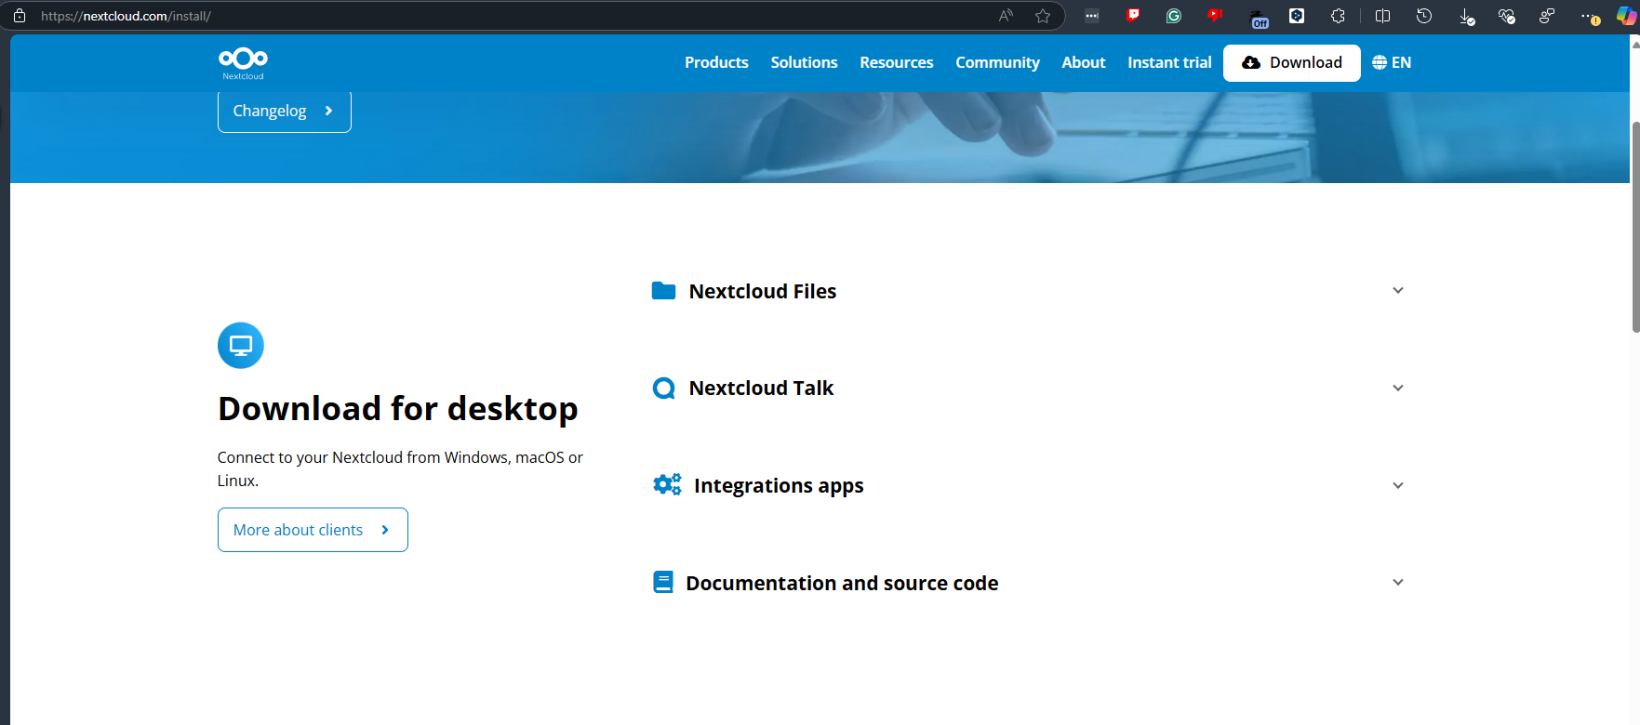Add this page to favorites with the star icon
Viewport: 1640px width, 725px height.
coord(1043,16)
